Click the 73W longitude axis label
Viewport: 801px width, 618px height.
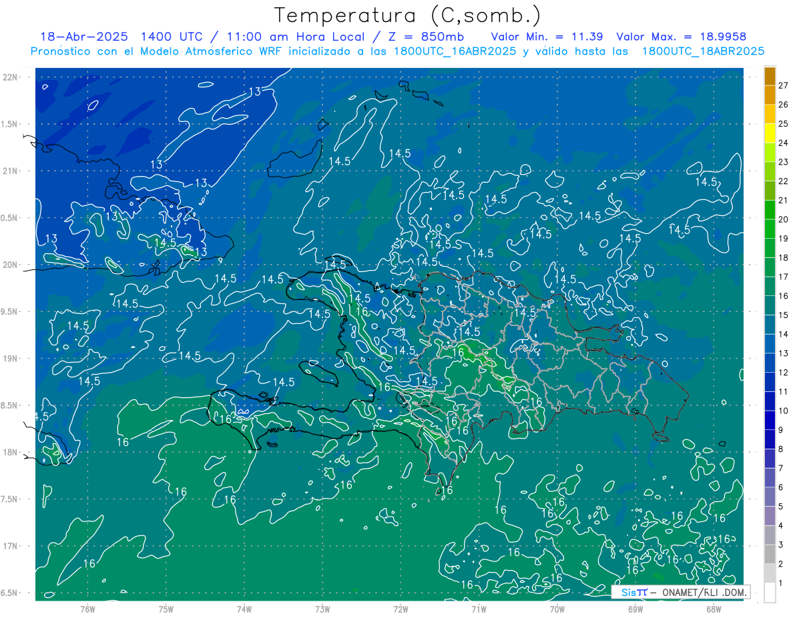(322, 609)
